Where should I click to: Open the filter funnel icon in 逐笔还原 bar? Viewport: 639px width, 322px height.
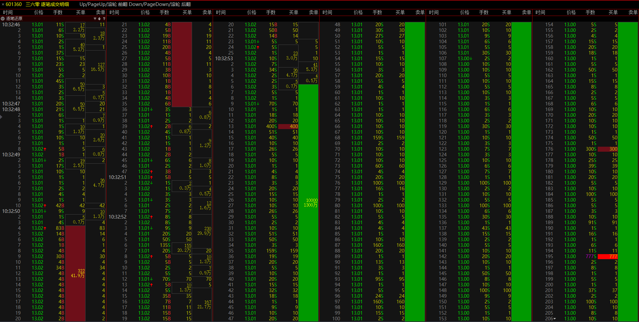pos(95,19)
